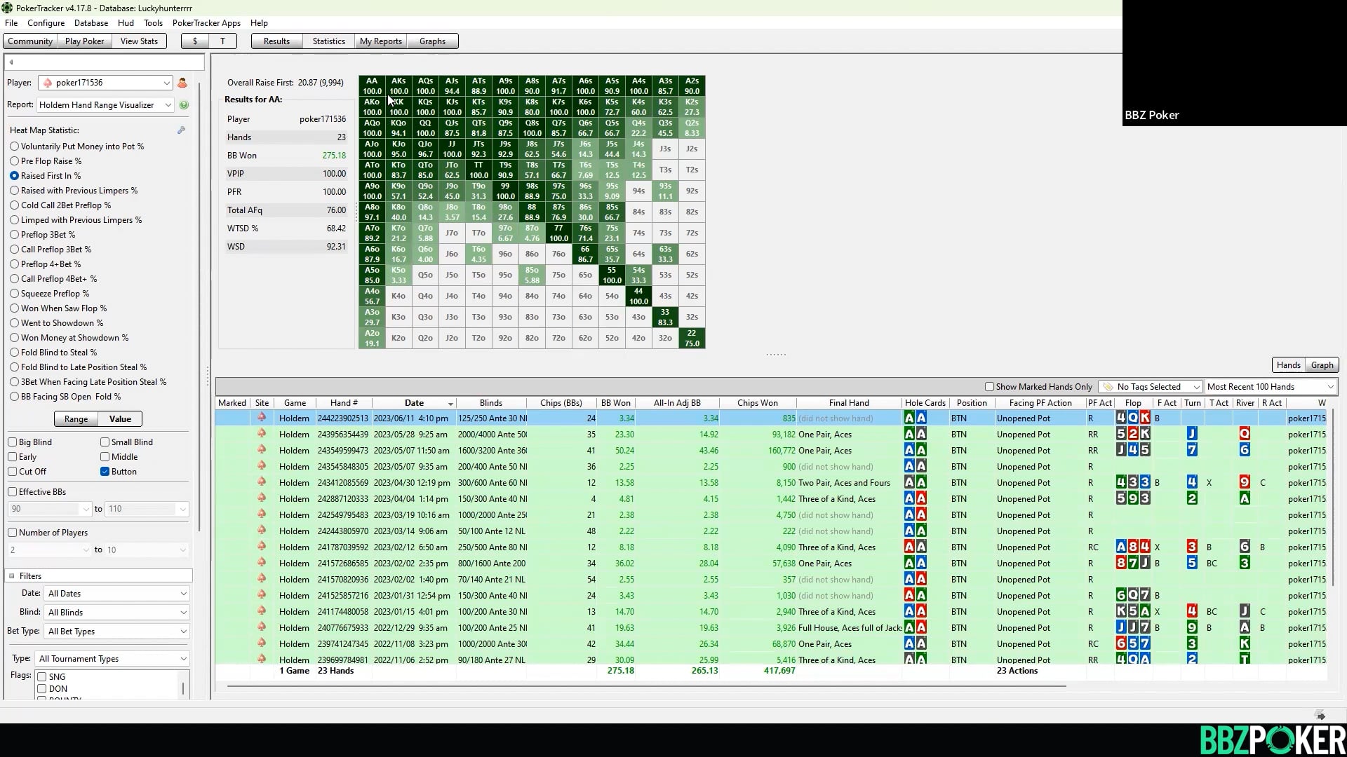
Task: Click the Graph button above the hands table
Action: pos(1322,365)
